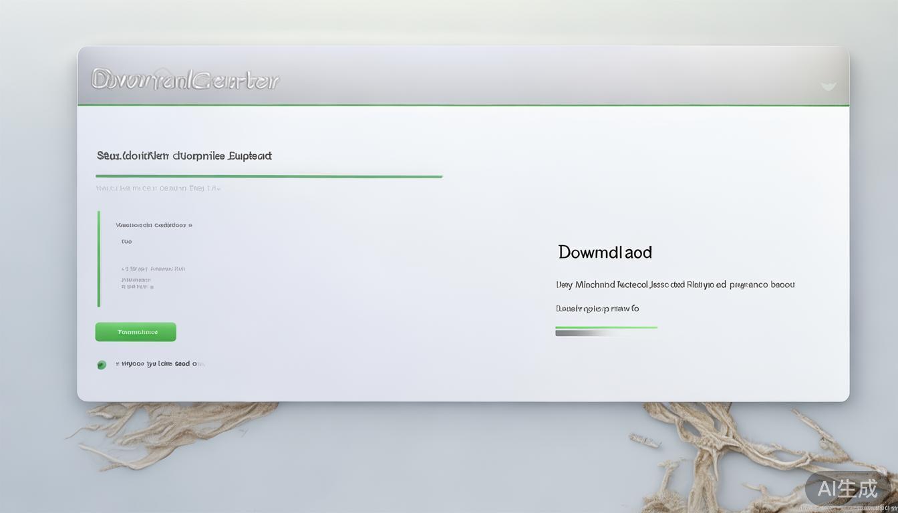Click the thin green download progress line

[x=606, y=327]
